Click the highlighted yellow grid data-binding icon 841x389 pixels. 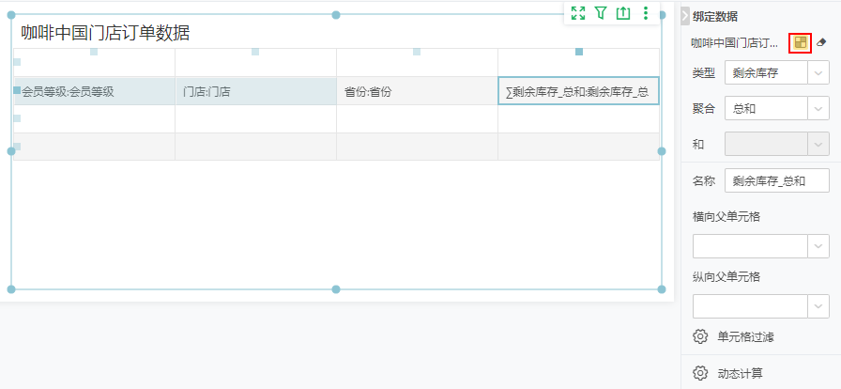[800, 43]
